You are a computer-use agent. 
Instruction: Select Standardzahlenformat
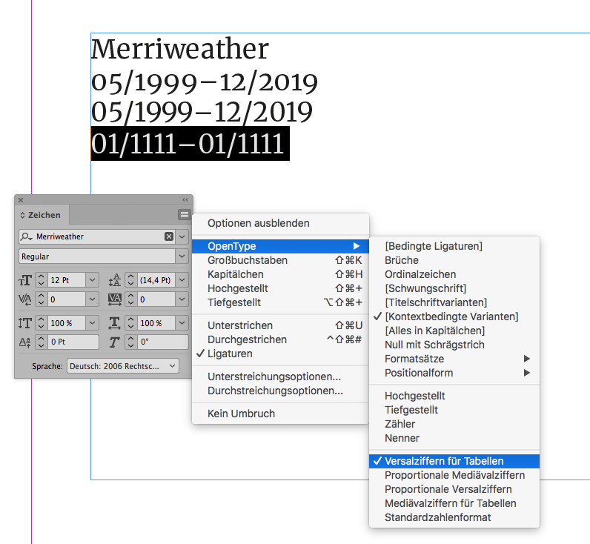pyautogui.click(x=454, y=517)
